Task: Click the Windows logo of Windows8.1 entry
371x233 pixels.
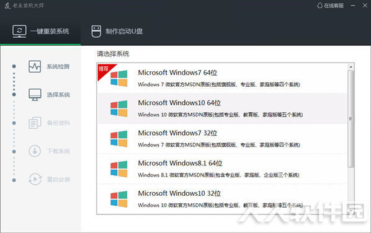Action: point(118,169)
